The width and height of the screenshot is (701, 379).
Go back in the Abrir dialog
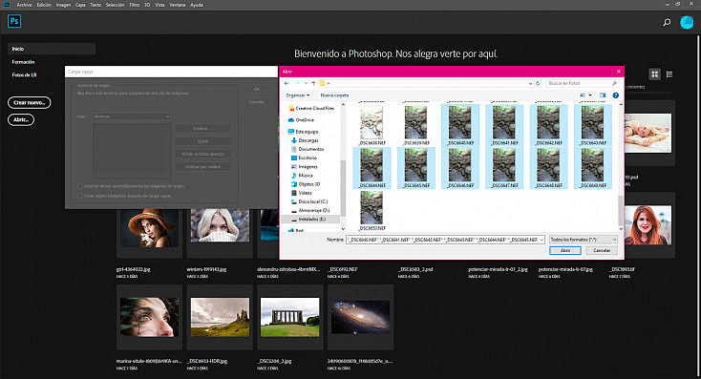[x=287, y=83]
